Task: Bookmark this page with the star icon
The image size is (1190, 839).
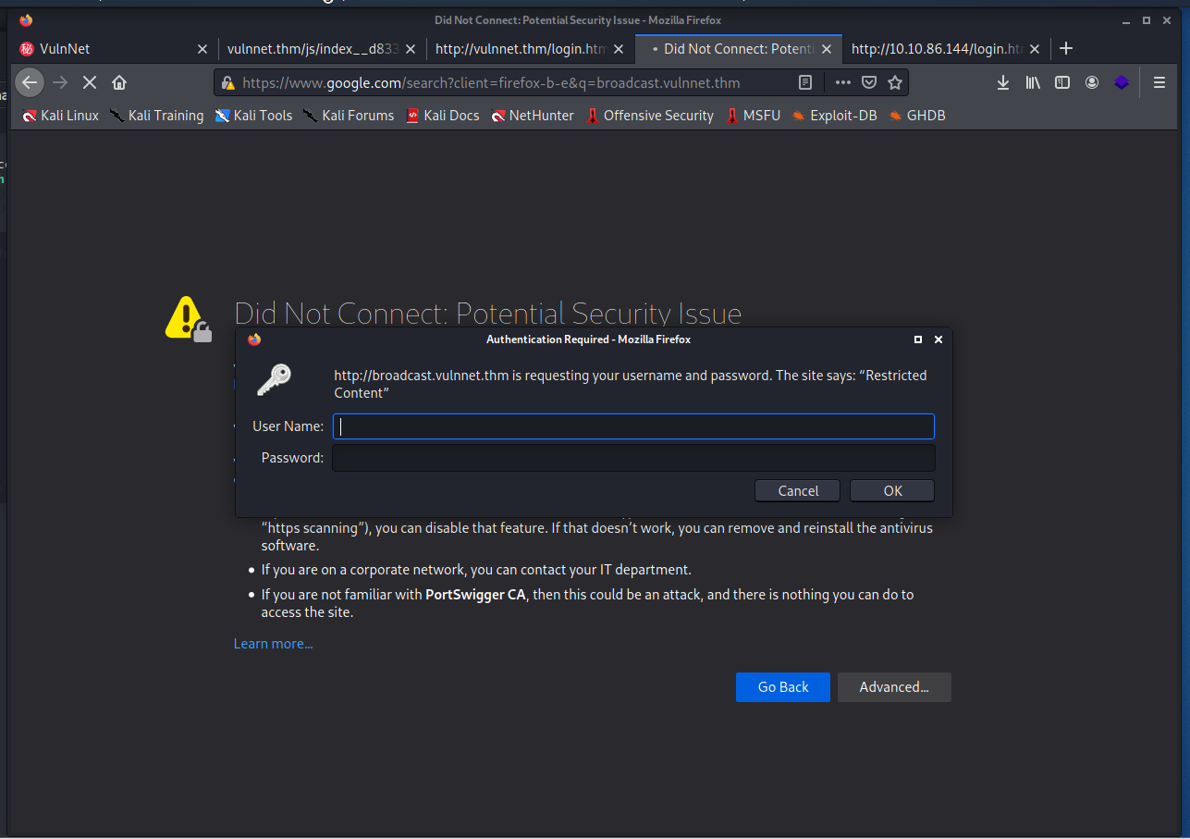Action: 895,82
